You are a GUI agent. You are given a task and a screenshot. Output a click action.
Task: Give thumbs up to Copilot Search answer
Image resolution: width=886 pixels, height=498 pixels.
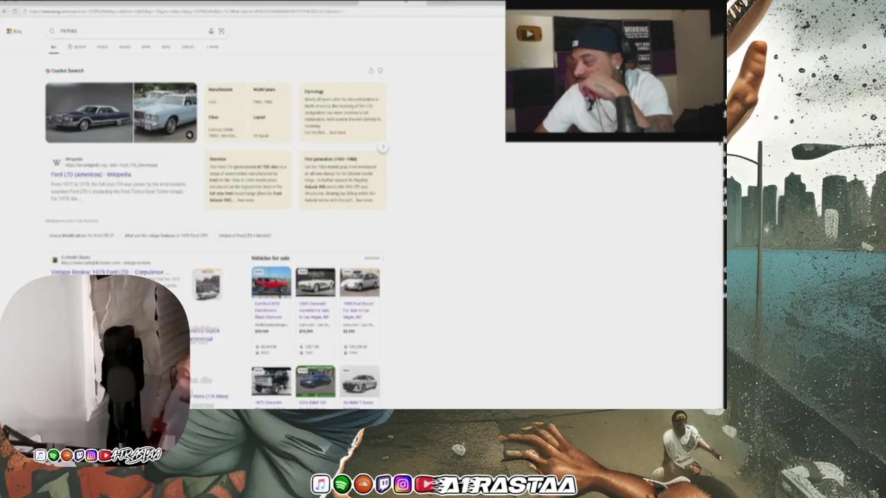point(371,71)
